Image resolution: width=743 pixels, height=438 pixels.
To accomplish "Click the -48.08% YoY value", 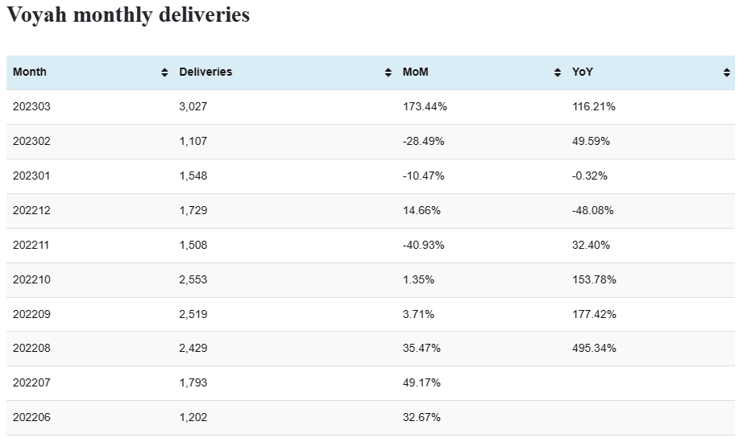I will pos(593,211).
